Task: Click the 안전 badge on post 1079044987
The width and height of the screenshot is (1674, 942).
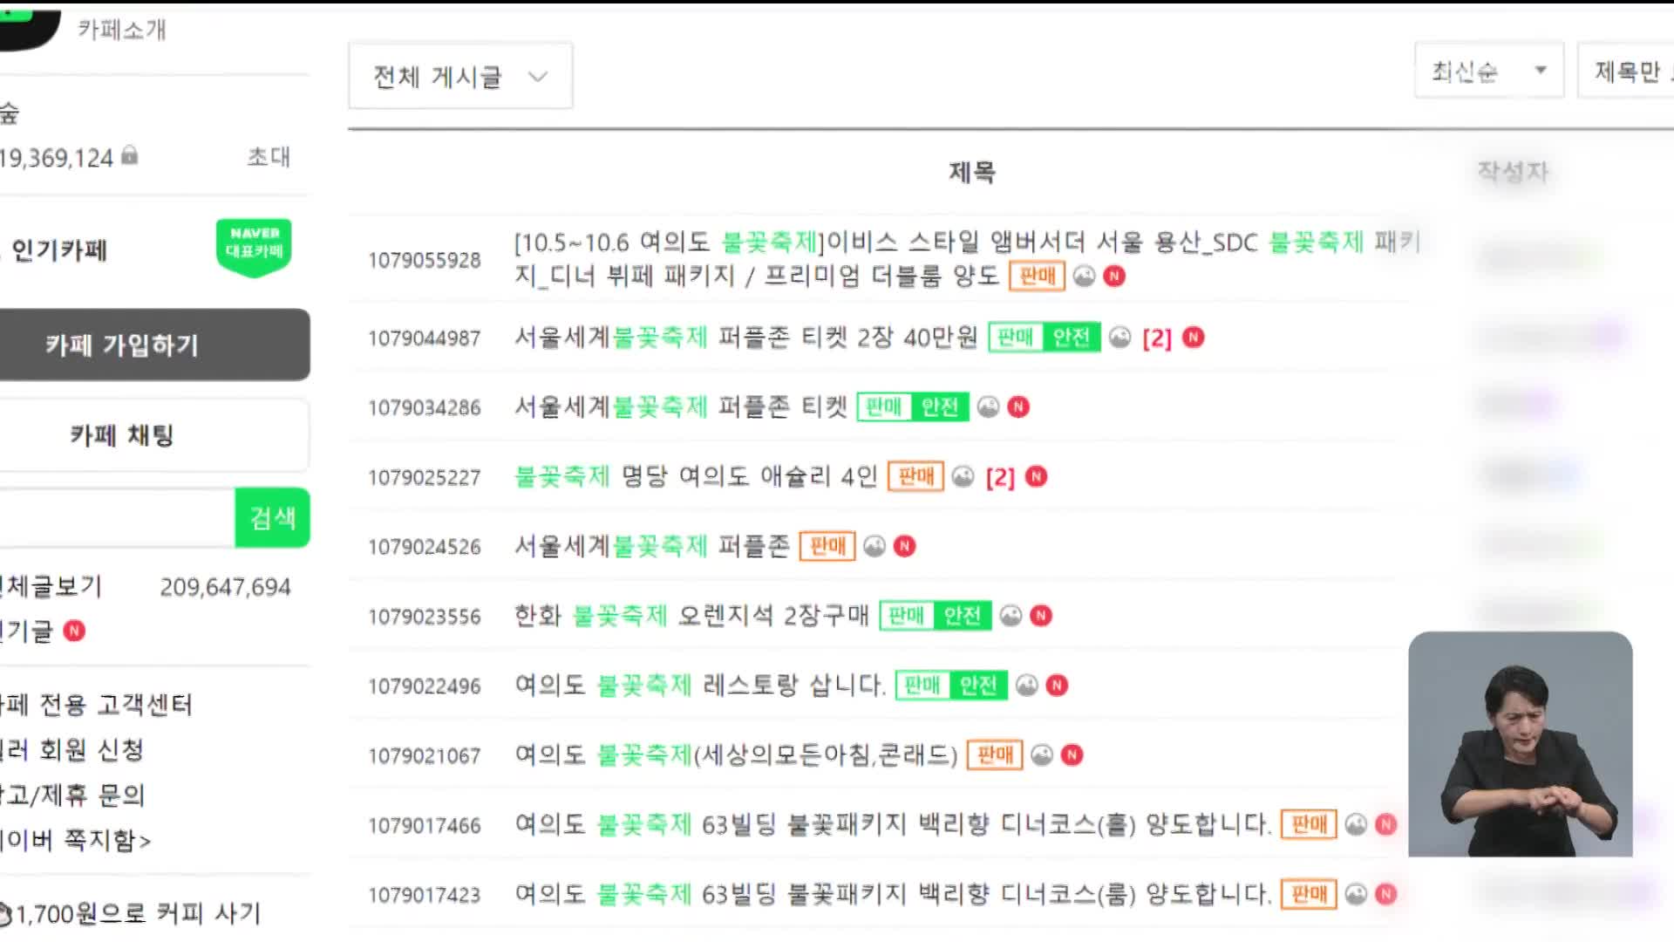Action: click(x=1068, y=337)
